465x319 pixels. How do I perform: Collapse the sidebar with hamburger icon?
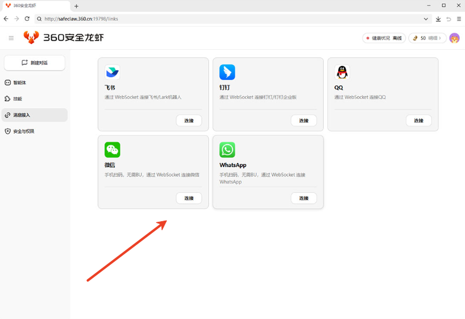click(11, 38)
